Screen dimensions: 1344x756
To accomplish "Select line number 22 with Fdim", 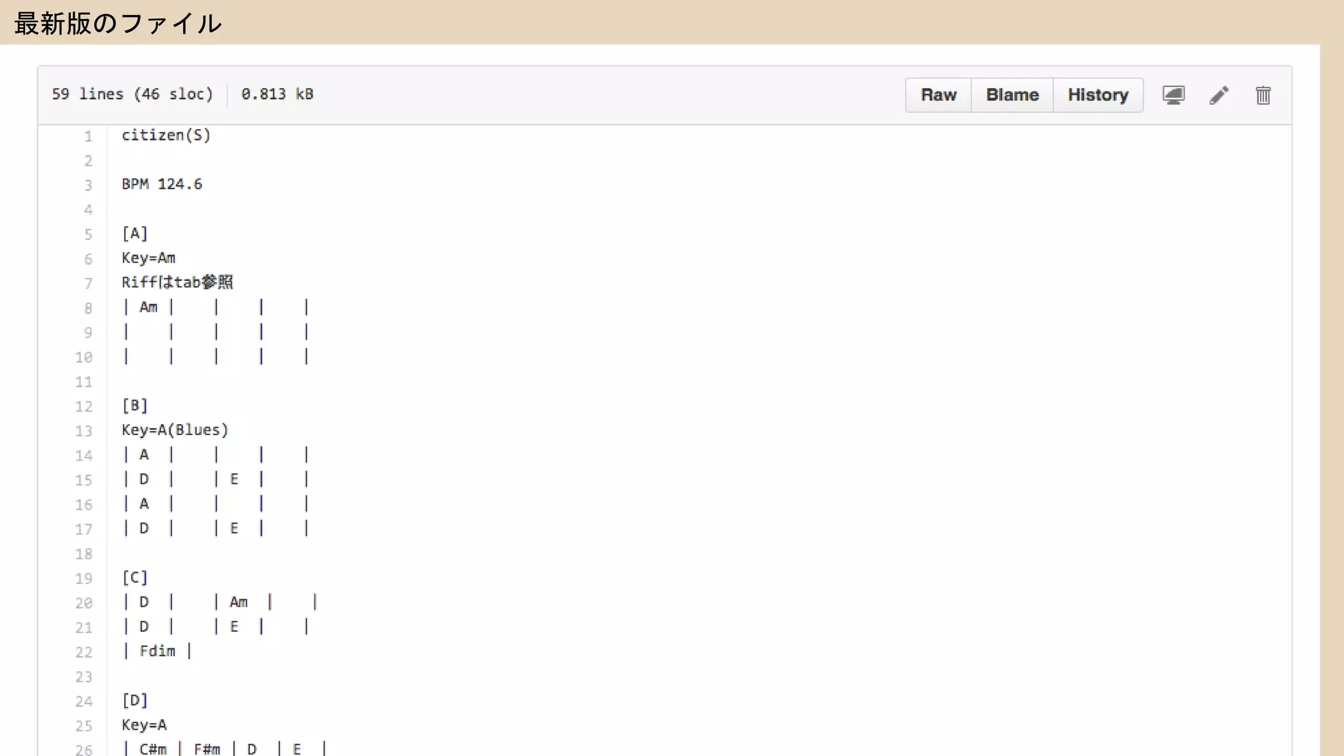I will click(84, 652).
